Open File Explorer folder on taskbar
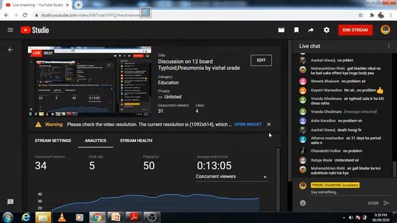 pyautogui.click(x=43, y=217)
